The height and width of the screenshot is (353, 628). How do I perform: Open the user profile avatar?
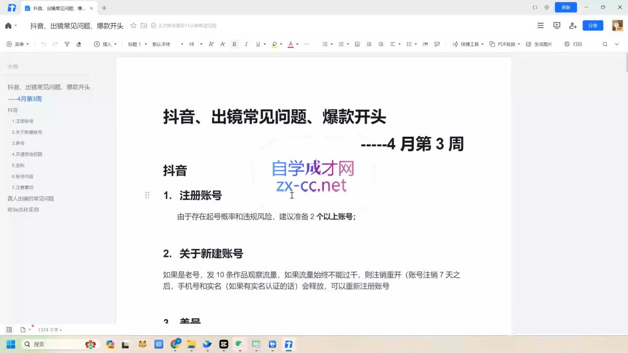(x=617, y=26)
